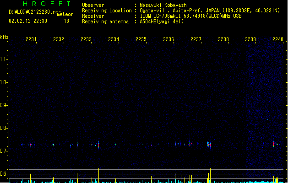Click frequency axis label 1.1
Screen dimensions: 288x183
[x=4, y=59]
